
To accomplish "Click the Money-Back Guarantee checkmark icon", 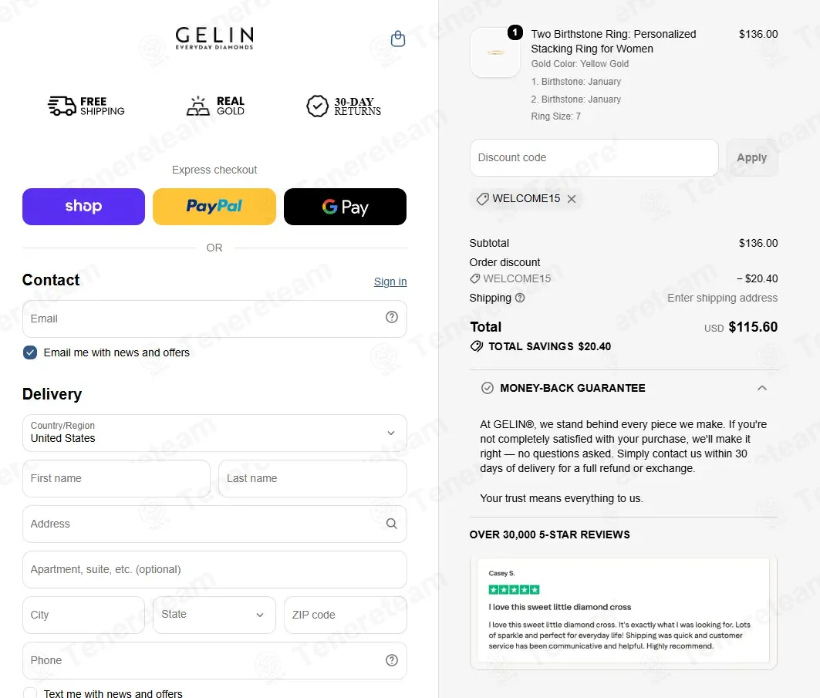I will coord(488,388).
